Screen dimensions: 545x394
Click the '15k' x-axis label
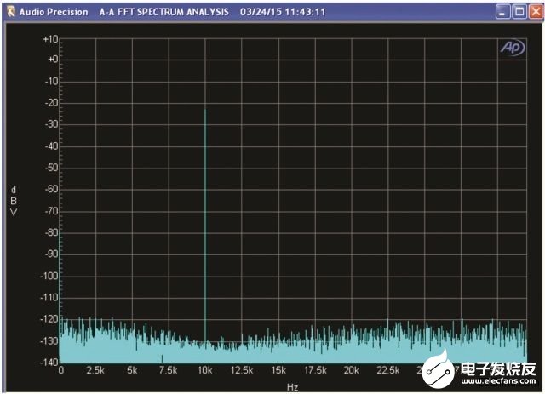coord(278,371)
